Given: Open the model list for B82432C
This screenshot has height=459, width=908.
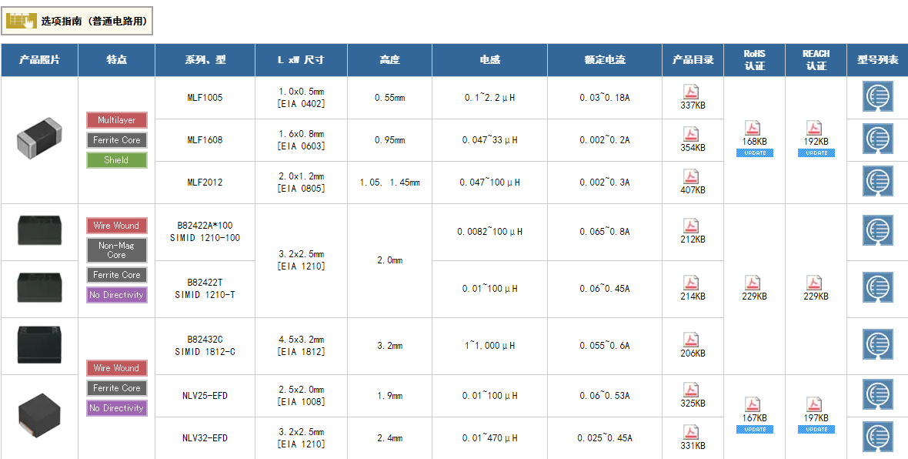Looking at the screenshot, I should click(x=877, y=346).
